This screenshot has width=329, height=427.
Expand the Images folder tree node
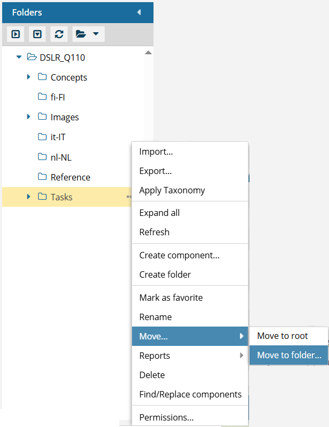tap(28, 117)
